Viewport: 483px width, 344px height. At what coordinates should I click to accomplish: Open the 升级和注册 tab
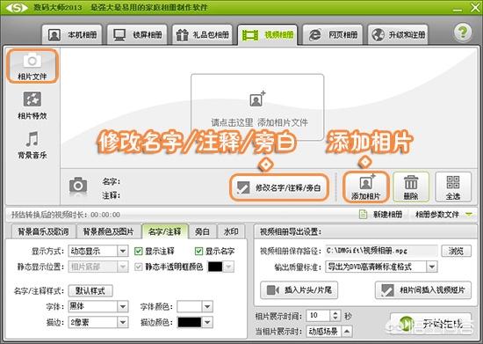click(398, 35)
